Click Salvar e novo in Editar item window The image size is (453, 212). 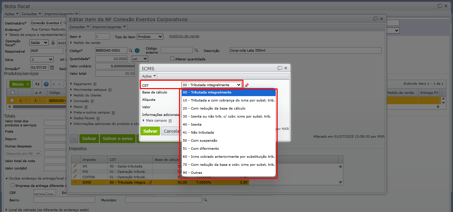point(117,139)
